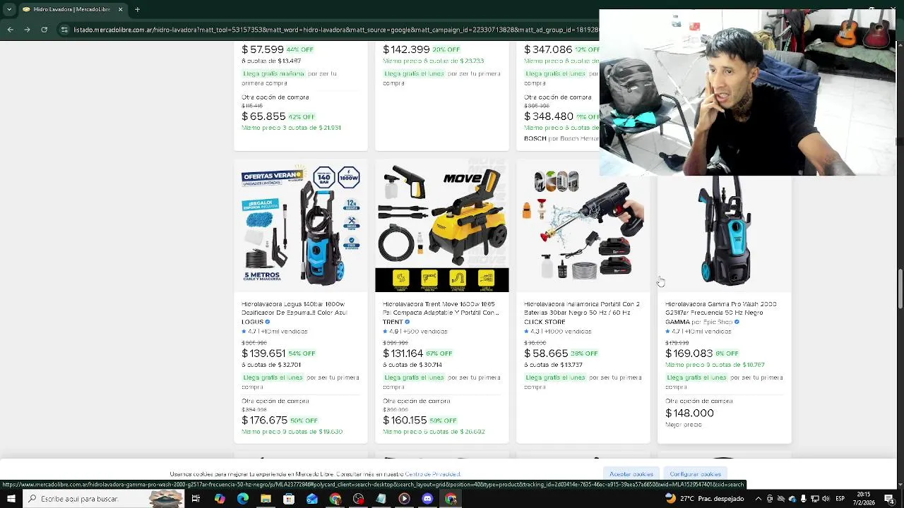The image size is (904, 508).
Task: Open the notification center icon
Action: [889, 499]
